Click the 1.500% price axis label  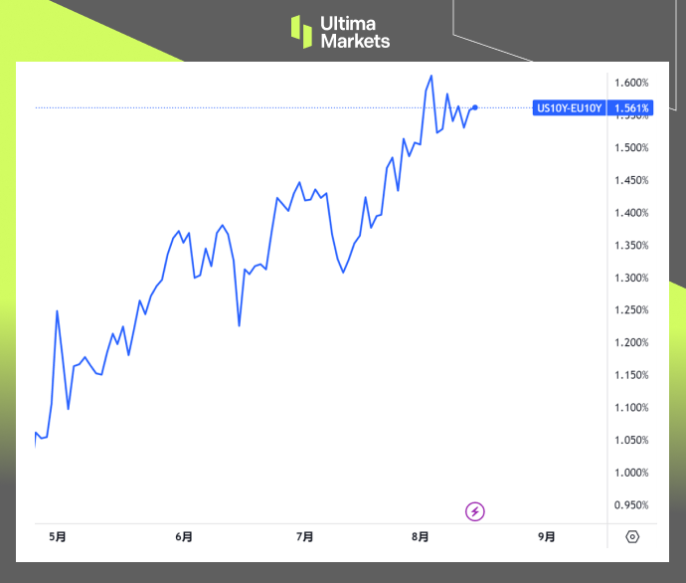point(631,147)
